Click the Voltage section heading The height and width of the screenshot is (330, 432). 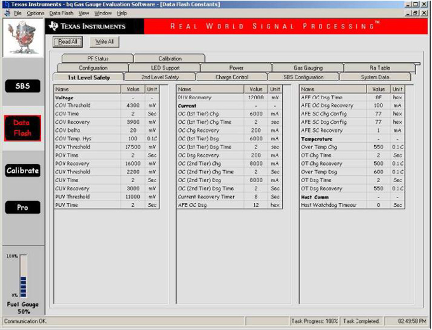[64, 98]
